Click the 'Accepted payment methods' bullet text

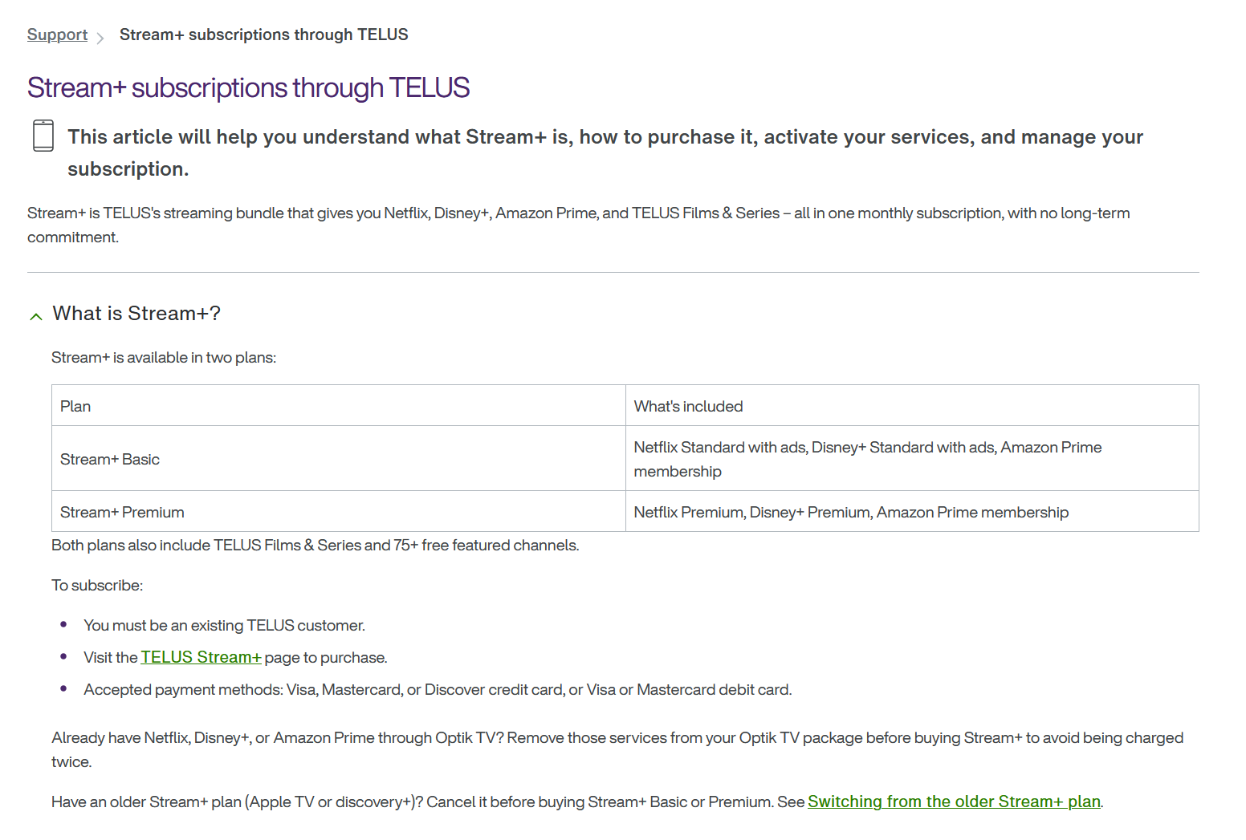[438, 690]
